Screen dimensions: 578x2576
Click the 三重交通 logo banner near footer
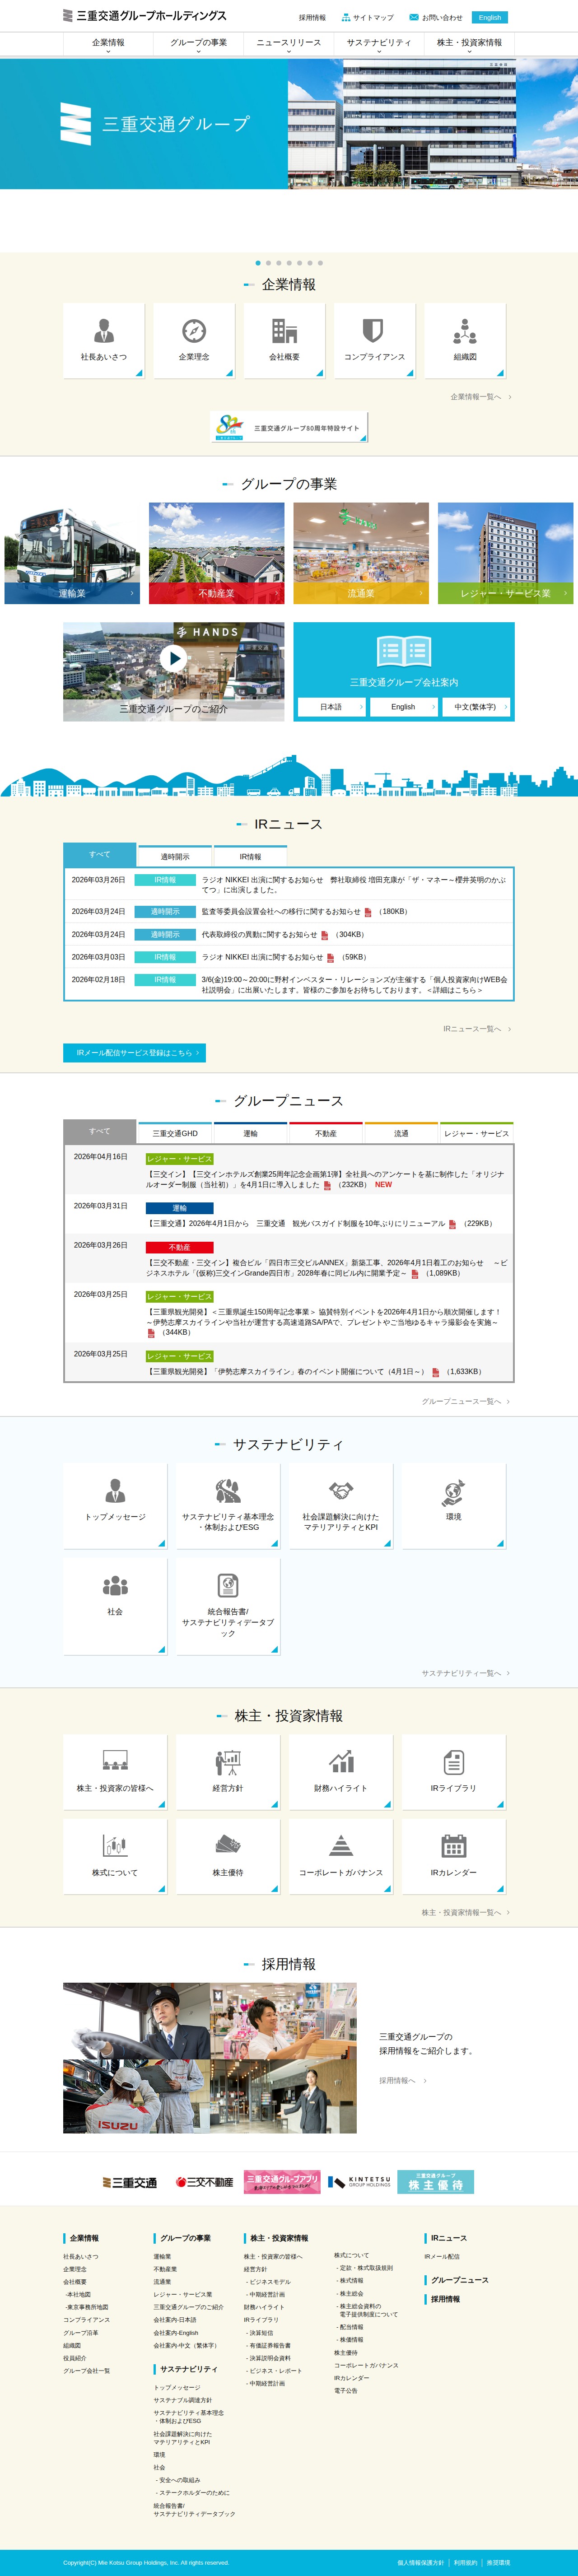pyautogui.click(x=130, y=2182)
